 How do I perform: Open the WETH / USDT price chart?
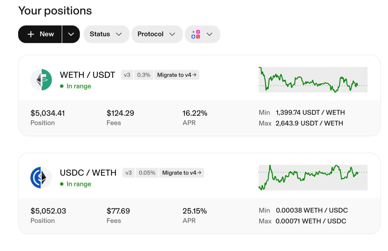[313, 80]
